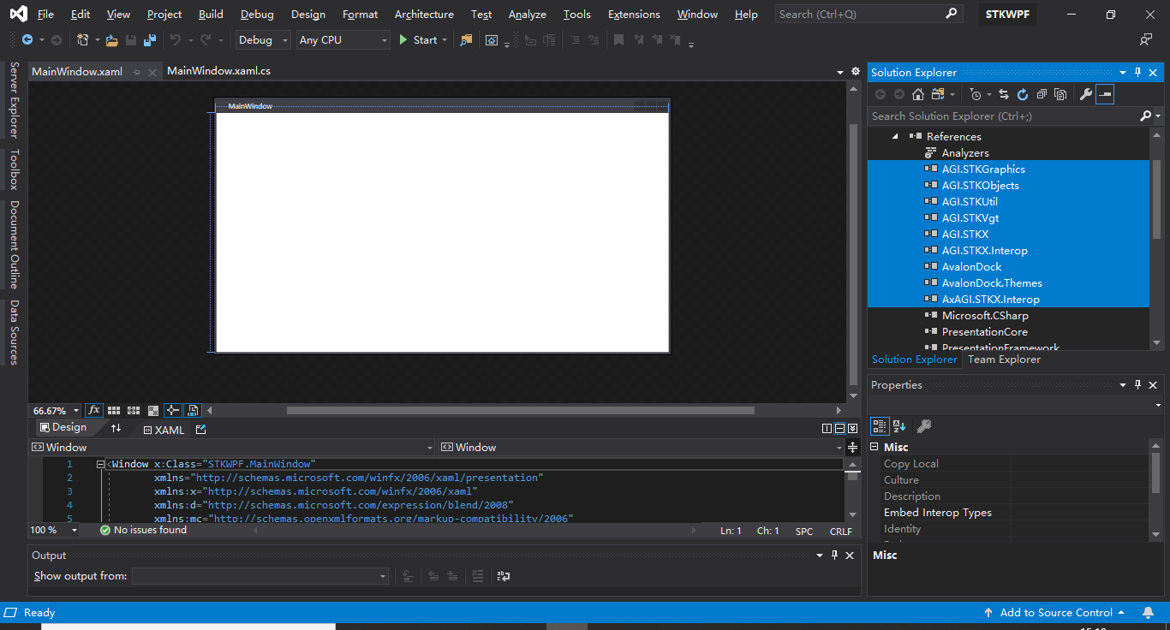
Task: Toggle effects rendering with the fx button
Action: pyautogui.click(x=94, y=410)
